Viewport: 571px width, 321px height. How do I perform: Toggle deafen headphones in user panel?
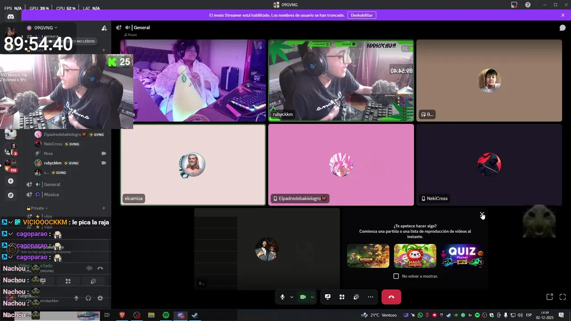[x=88, y=298]
